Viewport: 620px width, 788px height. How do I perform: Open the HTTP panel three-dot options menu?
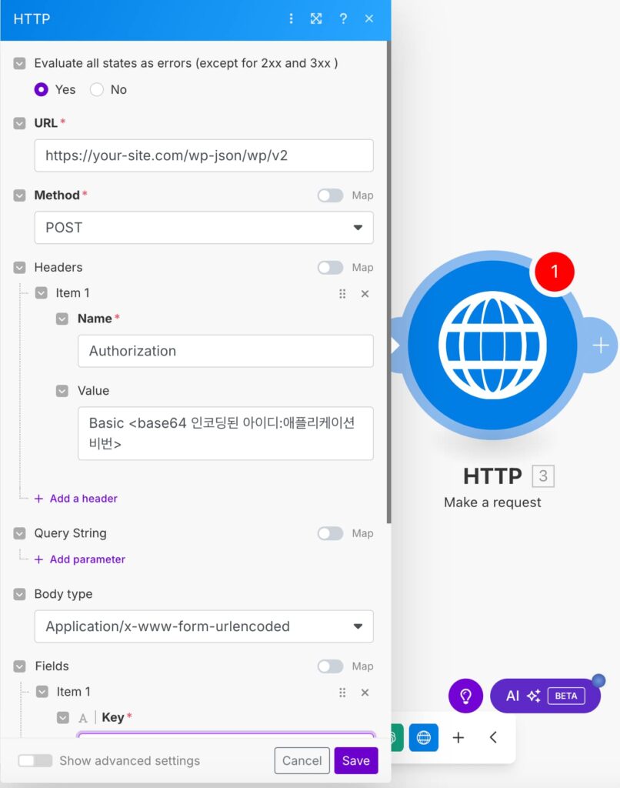291,18
